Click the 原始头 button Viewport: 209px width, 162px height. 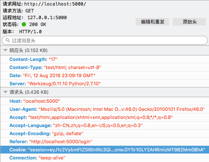189,22
